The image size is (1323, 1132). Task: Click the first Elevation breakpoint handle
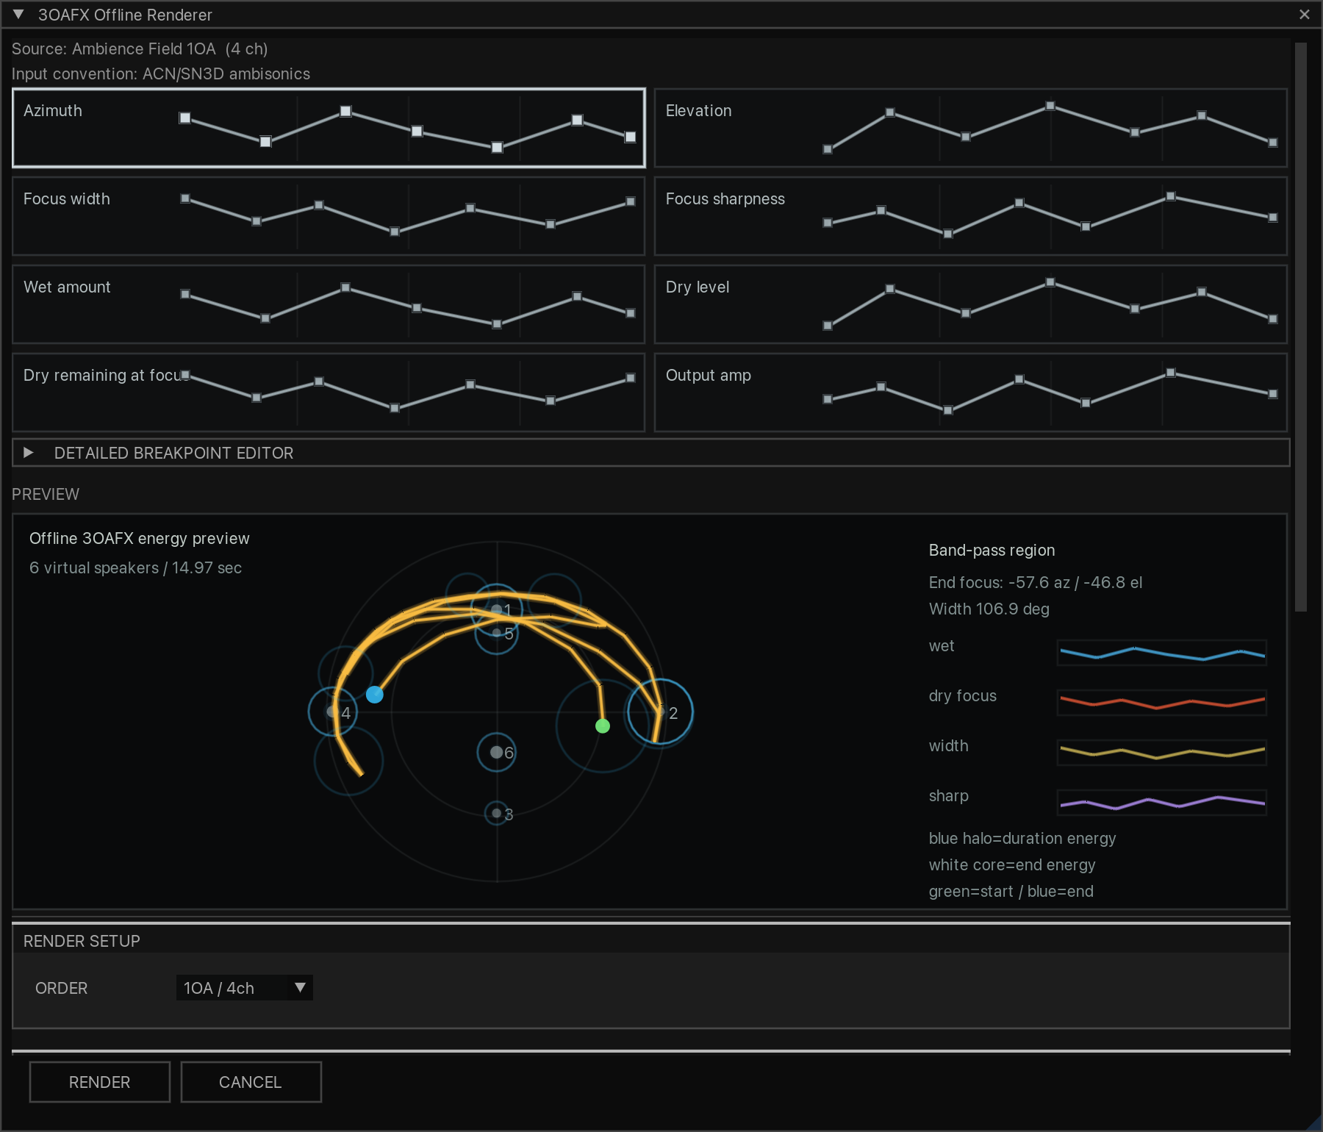[x=828, y=149]
